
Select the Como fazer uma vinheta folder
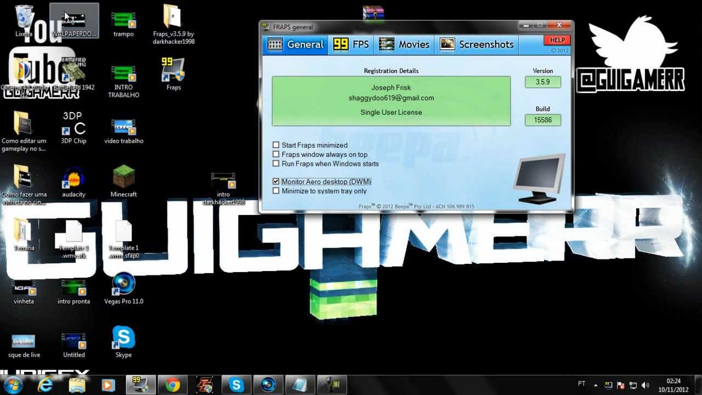24,185
